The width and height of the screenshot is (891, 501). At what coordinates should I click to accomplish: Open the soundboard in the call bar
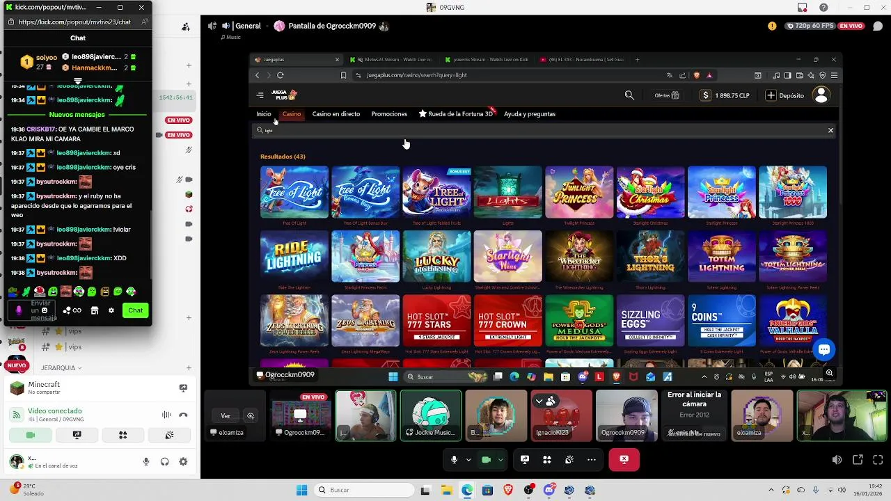[569, 459]
